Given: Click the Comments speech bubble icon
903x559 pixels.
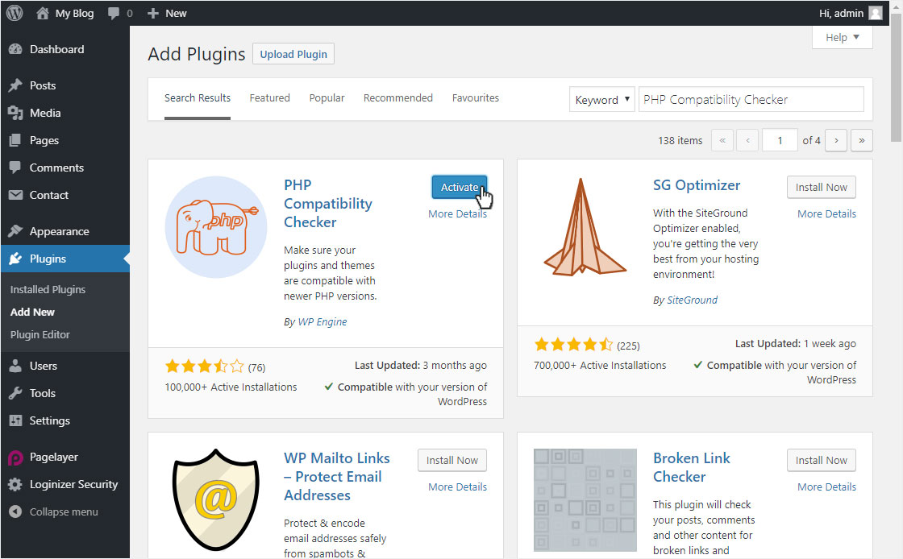Looking at the screenshot, I should (15, 168).
